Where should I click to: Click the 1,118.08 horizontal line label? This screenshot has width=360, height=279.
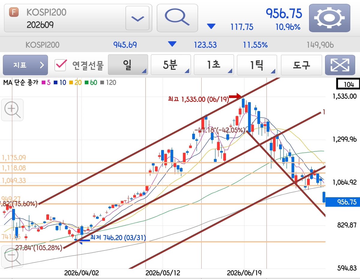pyautogui.click(x=14, y=168)
